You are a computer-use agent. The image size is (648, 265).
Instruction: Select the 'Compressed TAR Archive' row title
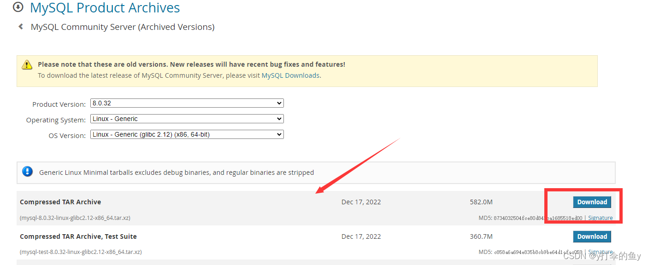pyautogui.click(x=60, y=202)
